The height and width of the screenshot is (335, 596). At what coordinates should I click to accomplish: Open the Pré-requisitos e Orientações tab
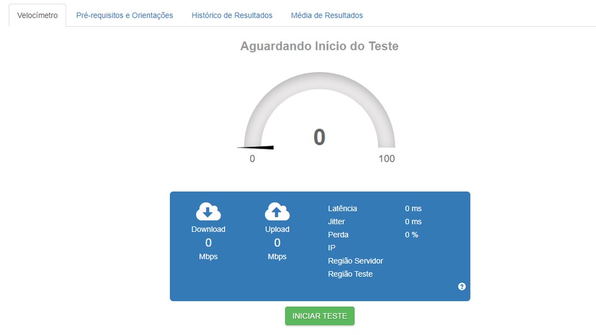click(125, 15)
